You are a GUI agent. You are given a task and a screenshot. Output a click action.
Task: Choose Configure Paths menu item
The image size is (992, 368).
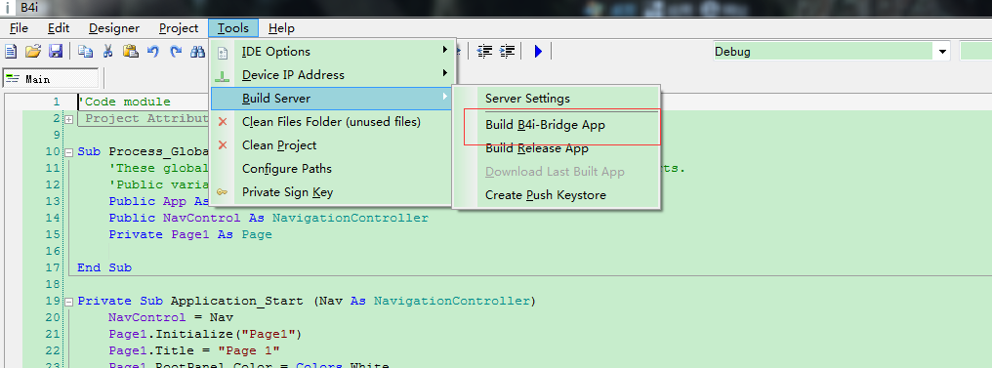click(x=332, y=169)
